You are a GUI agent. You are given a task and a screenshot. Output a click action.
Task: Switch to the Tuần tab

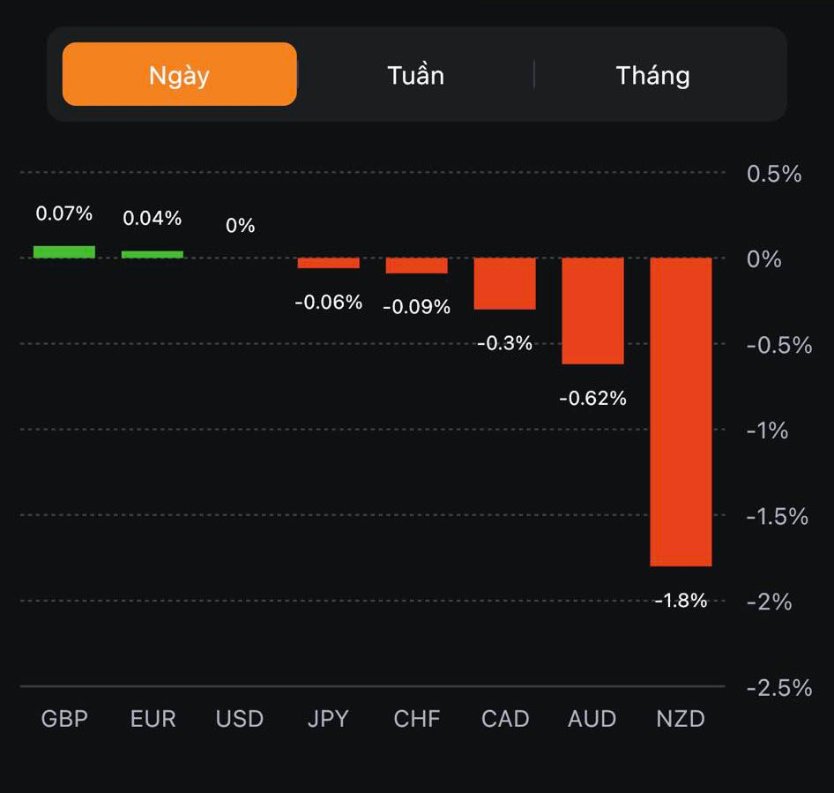(x=415, y=75)
